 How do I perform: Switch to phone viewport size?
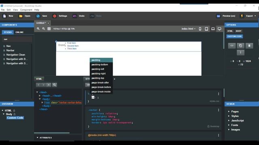[200, 29]
